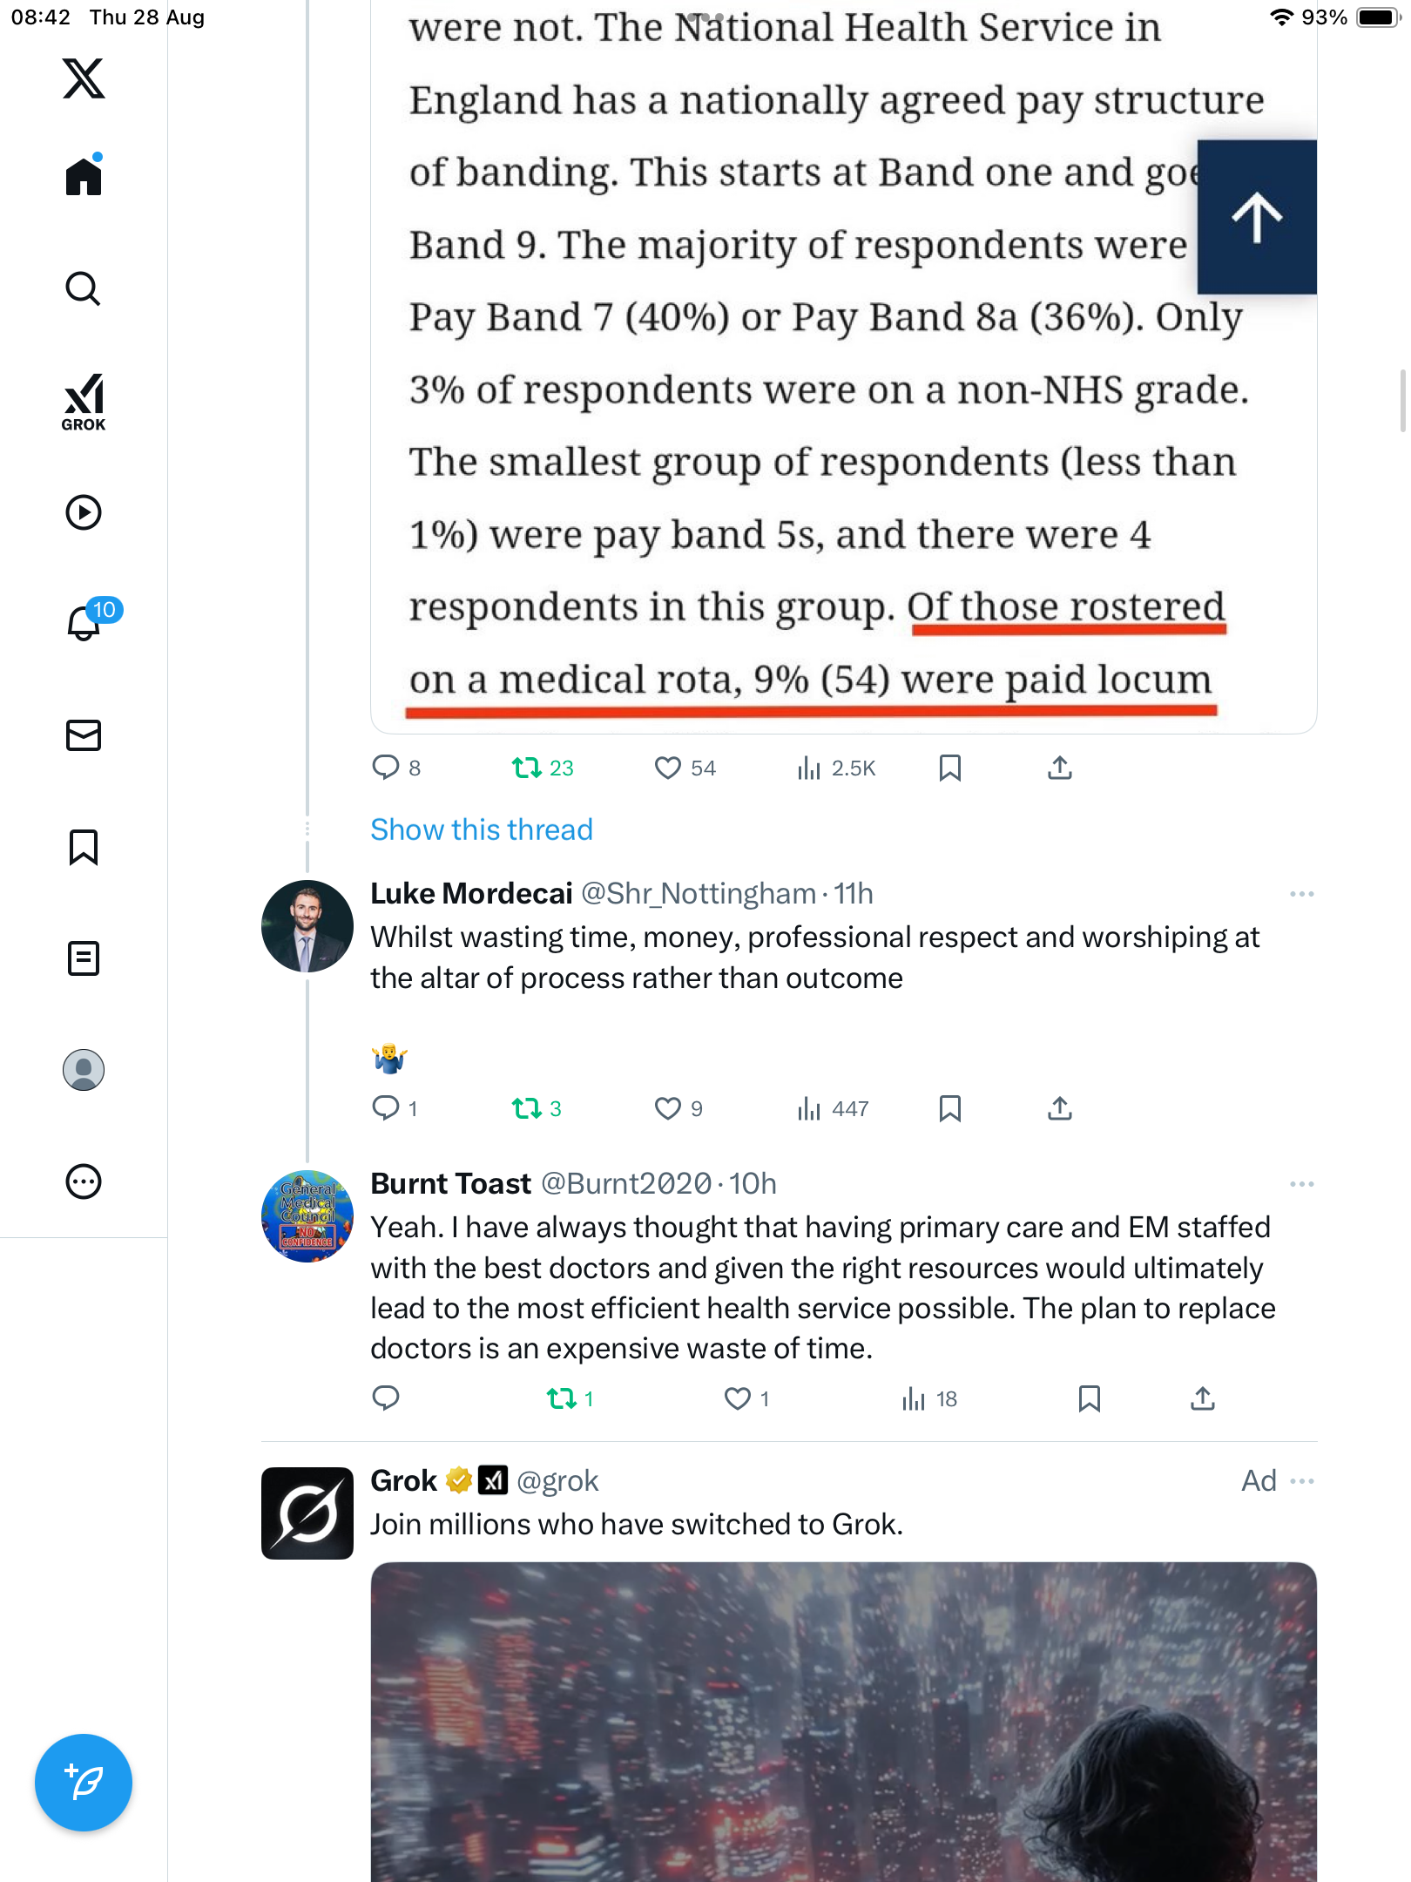Open more options on Luke Mordecai's post
The height and width of the screenshot is (1882, 1411).
pyautogui.click(x=1301, y=894)
